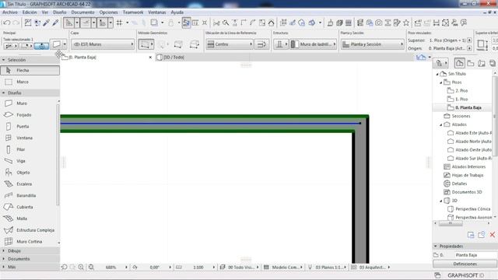The height and width of the screenshot is (280, 498).
Task: Click the eyedropper pick-up parameters icon
Action: (x=47, y=23)
